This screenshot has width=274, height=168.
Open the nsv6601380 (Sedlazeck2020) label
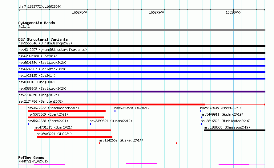pyautogui.click(x=42, y=63)
